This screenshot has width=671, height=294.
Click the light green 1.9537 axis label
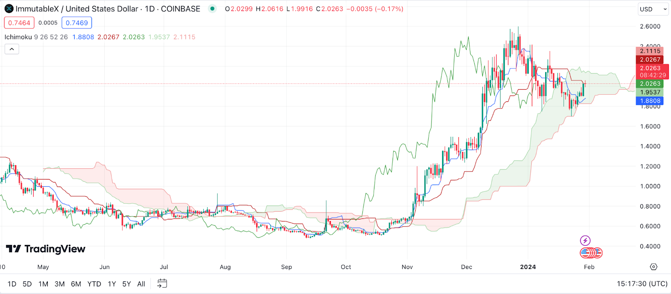(x=650, y=92)
